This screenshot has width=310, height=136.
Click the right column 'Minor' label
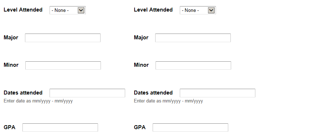pos(141,65)
